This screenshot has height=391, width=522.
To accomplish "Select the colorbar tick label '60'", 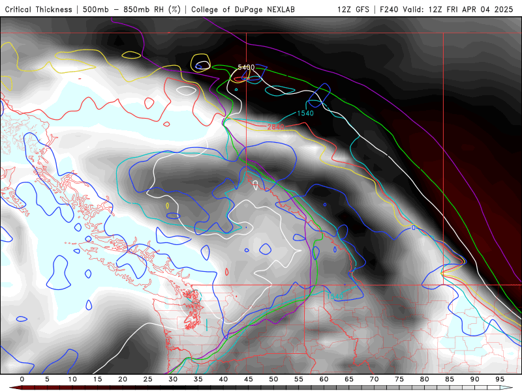I will click(x=324, y=379).
